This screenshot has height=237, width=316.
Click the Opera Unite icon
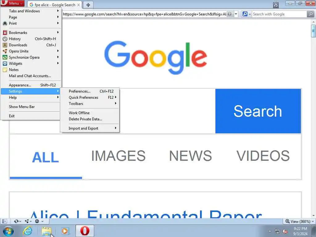click(x=5, y=51)
